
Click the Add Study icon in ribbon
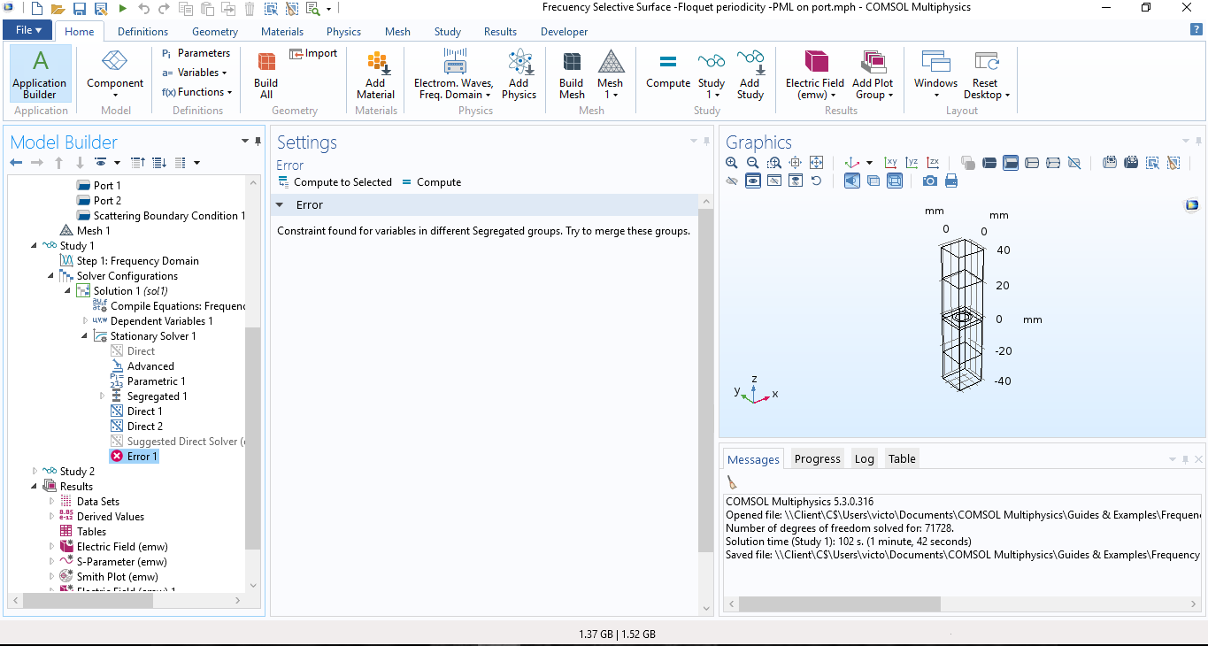point(750,74)
